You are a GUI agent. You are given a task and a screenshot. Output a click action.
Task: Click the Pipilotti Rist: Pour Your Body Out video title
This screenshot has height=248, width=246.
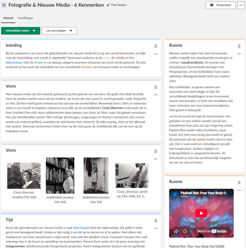click(203, 193)
